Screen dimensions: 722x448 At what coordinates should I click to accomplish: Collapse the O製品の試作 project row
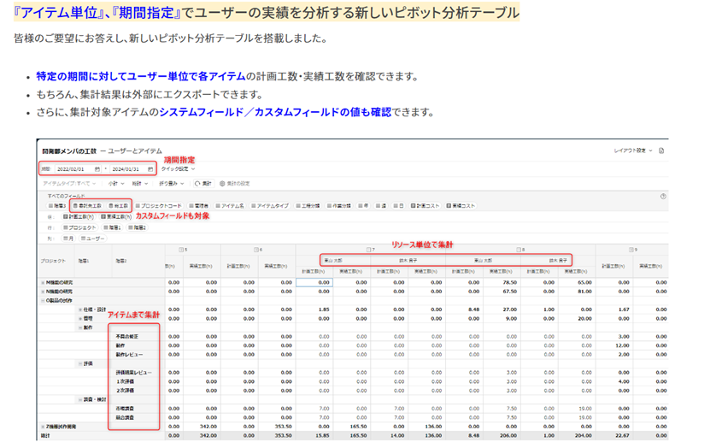pyautogui.click(x=43, y=300)
